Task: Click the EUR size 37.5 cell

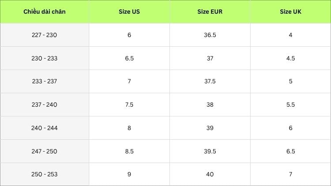Action: click(210, 82)
